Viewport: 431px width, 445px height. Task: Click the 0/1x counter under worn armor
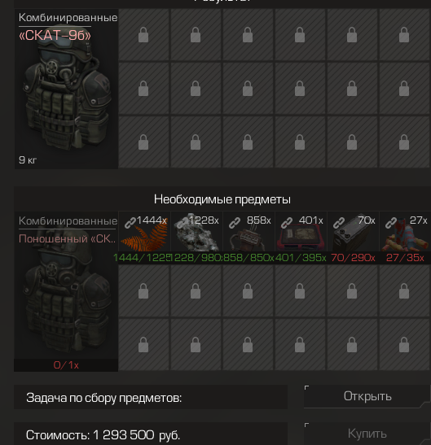pyautogui.click(x=66, y=365)
